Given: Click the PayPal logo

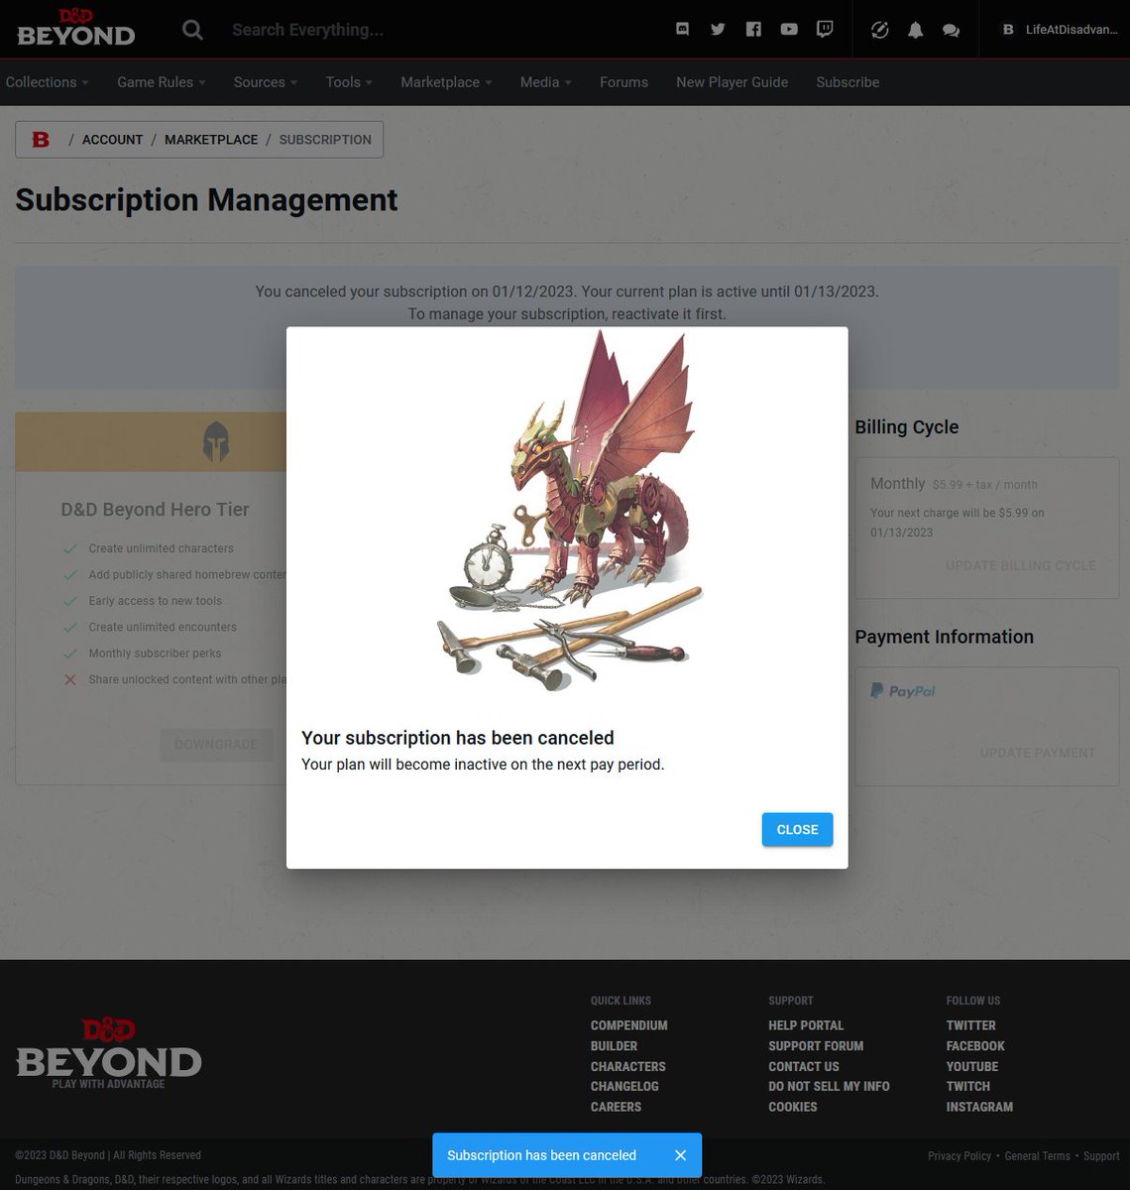Looking at the screenshot, I should [903, 691].
